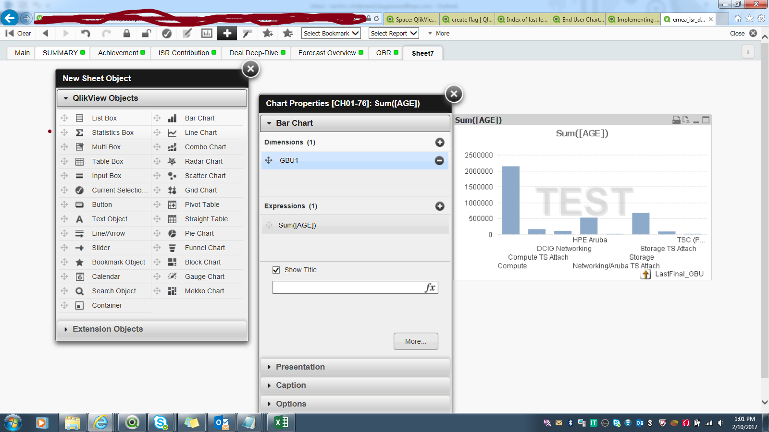
Task: Switch to the Main sheet tab
Action: (22, 53)
